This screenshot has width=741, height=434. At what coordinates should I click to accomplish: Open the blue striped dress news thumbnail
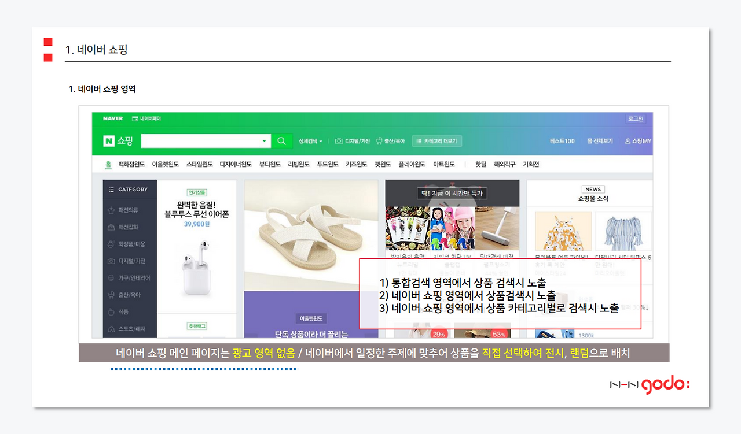[623, 231]
